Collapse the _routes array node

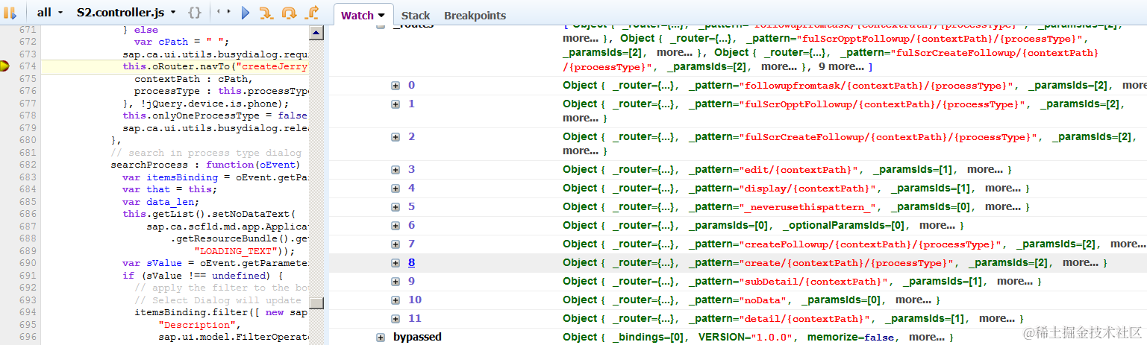(381, 26)
